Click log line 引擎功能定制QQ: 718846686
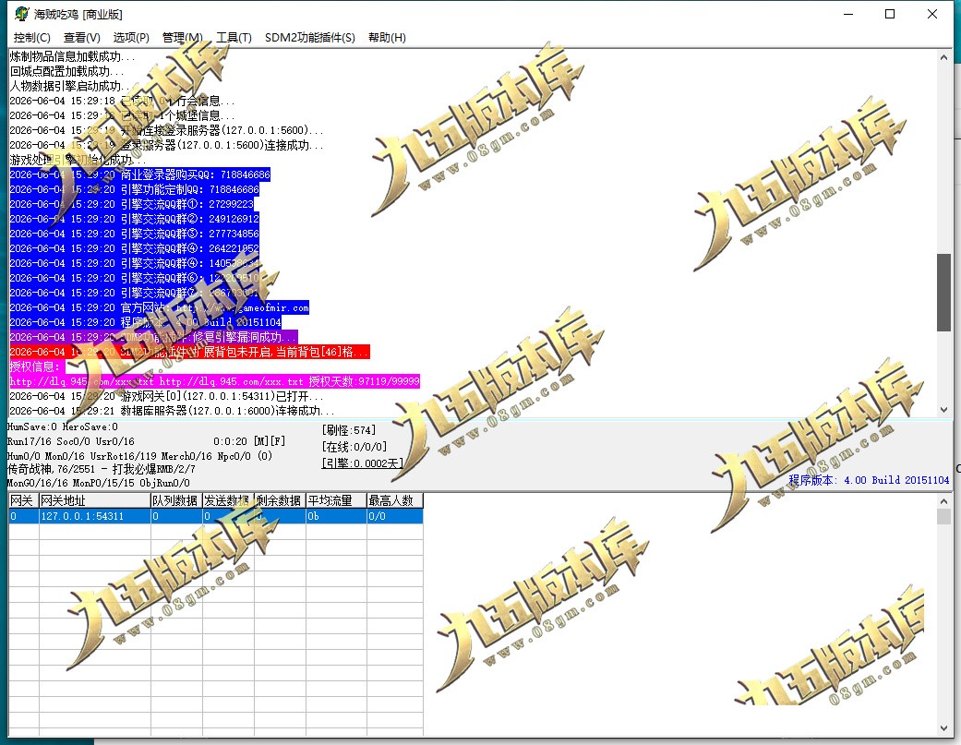 point(134,189)
